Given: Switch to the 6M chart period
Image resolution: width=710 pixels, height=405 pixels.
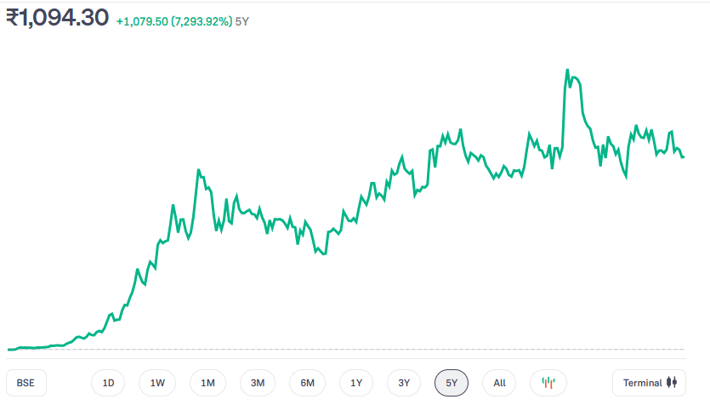Looking at the screenshot, I should (x=307, y=383).
